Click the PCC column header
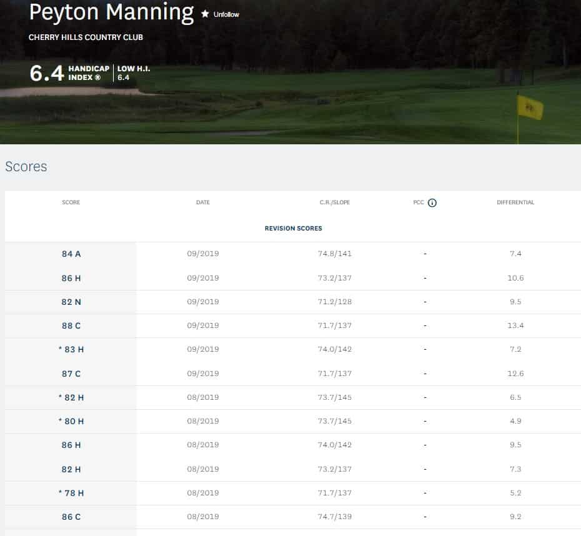The image size is (581, 536). point(419,202)
